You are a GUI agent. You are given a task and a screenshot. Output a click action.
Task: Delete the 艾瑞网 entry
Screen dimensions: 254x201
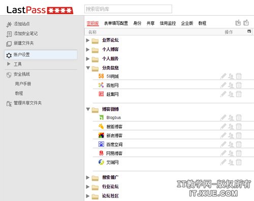pos(239,163)
